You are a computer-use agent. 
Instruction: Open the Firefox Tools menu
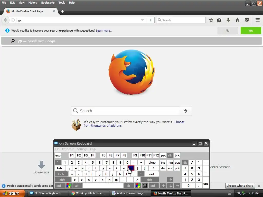(x=62, y=3)
